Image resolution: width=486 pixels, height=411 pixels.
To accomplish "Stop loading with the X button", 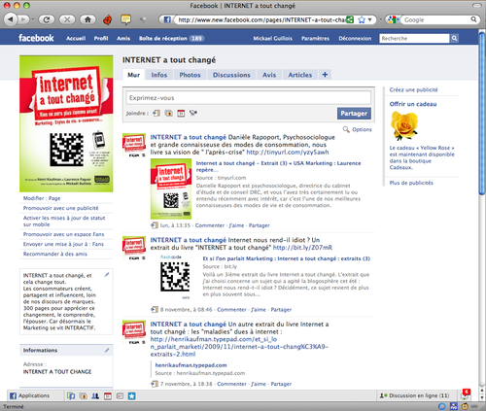I will pos(67,19).
